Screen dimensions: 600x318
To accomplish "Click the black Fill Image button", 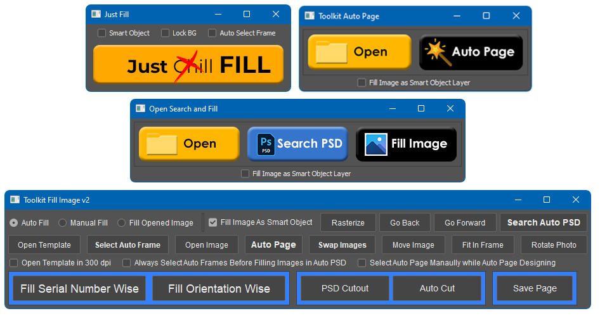I will coord(406,144).
